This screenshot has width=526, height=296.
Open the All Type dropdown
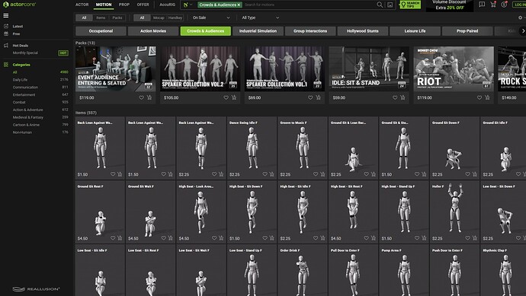pyautogui.click(x=261, y=18)
